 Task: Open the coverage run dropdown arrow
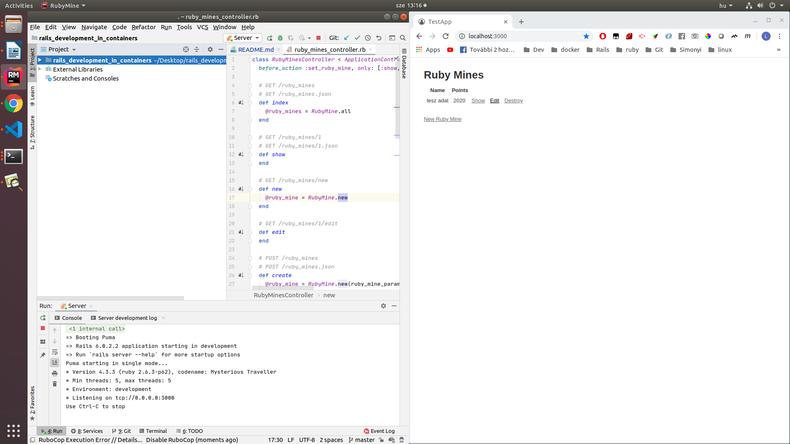(309, 38)
